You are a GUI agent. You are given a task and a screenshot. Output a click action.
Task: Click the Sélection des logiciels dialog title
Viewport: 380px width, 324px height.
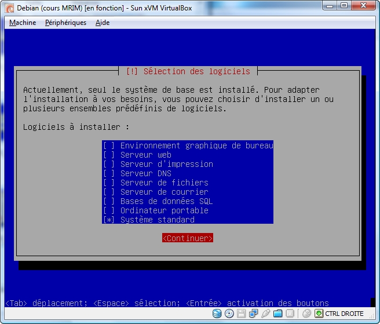(x=188, y=71)
